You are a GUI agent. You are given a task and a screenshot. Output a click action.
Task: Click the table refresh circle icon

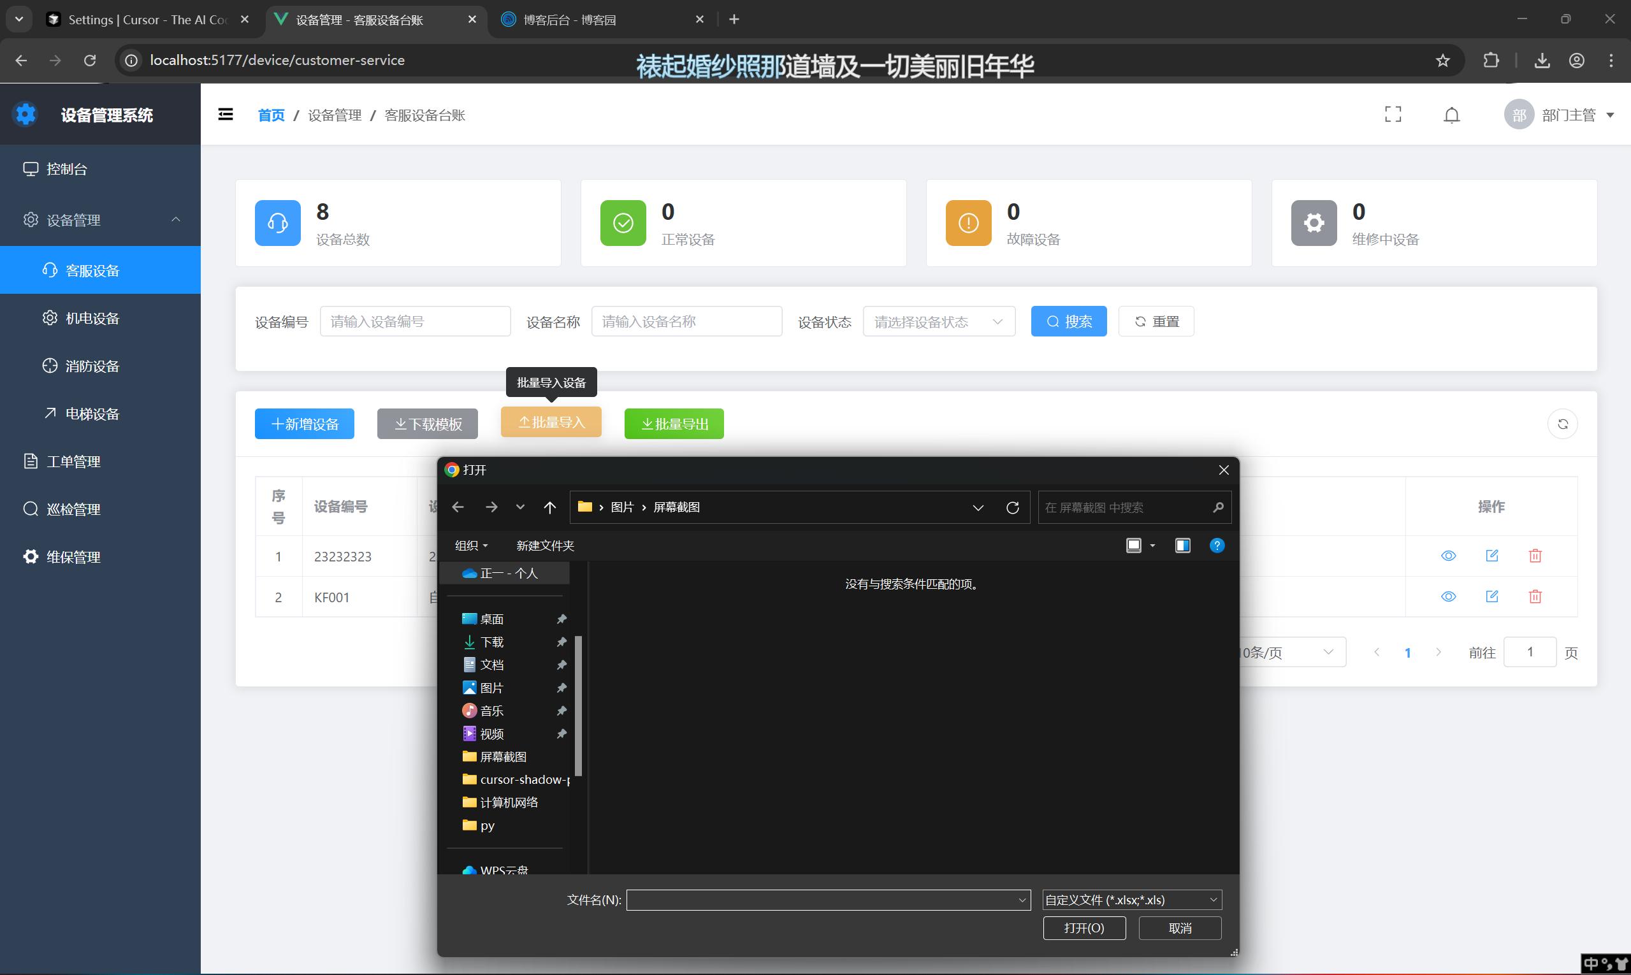coord(1562,424)
